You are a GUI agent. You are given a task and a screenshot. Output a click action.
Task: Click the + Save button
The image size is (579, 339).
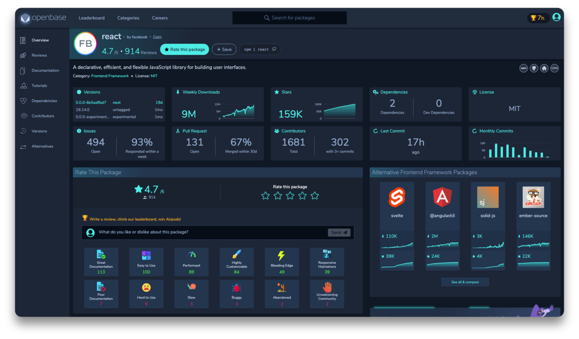(224, 49)
